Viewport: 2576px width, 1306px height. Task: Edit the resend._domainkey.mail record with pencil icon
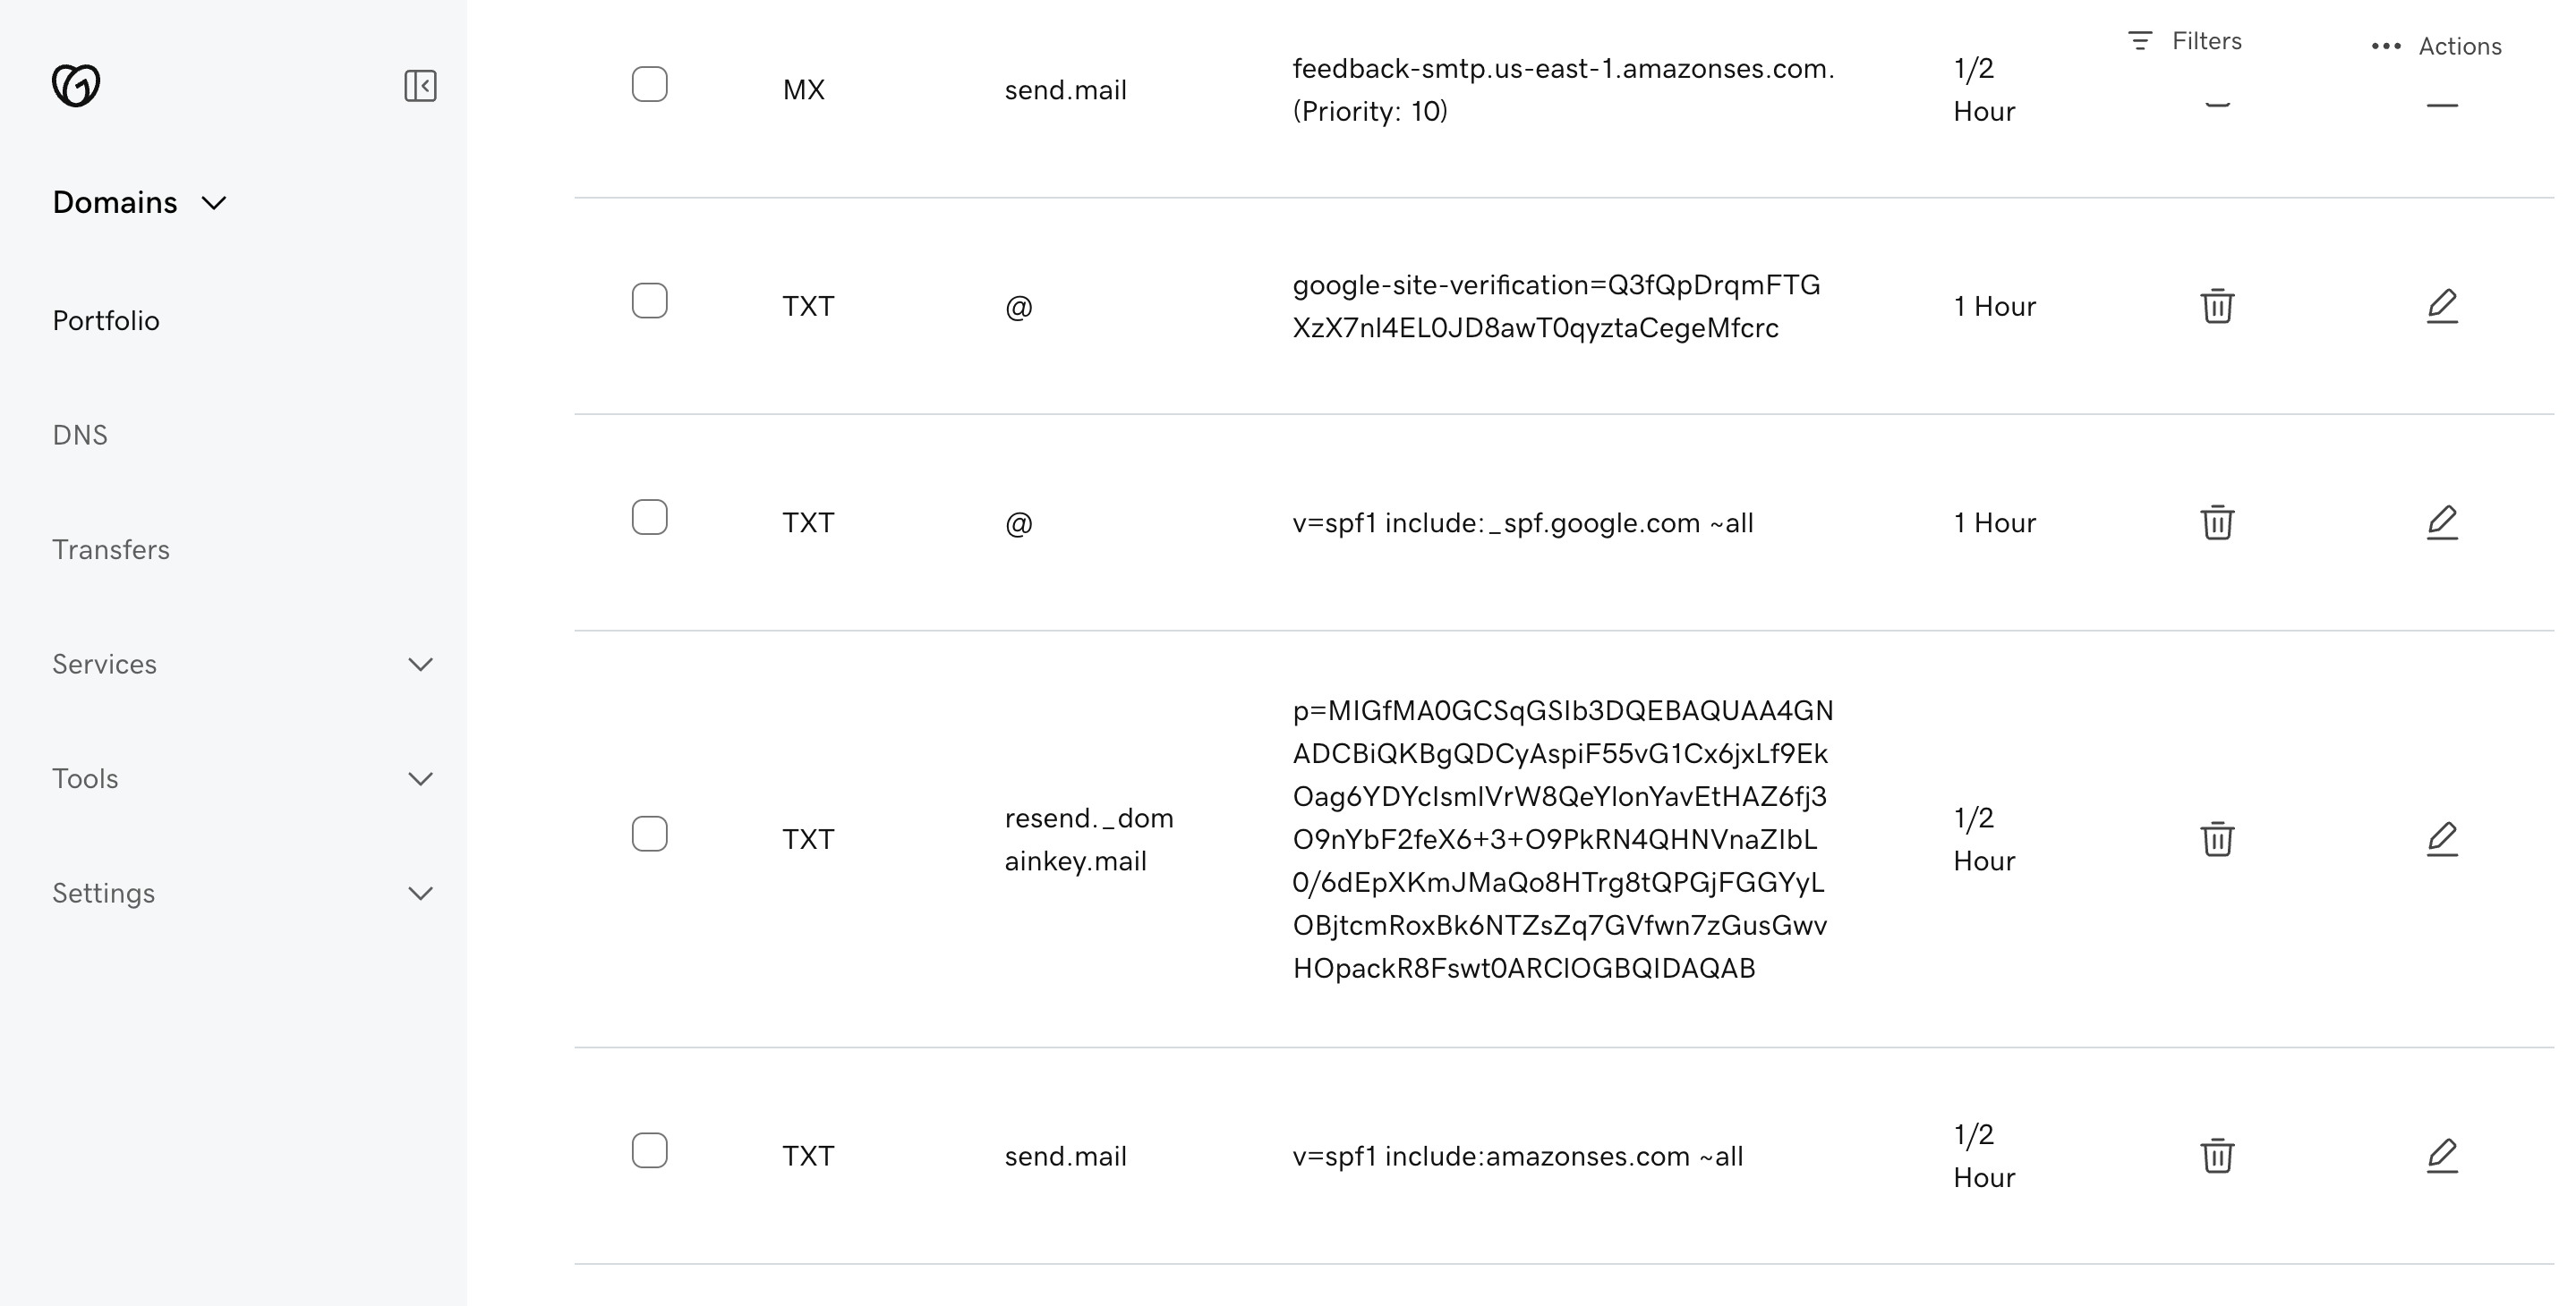pyautogui.click(x=2442, y=839)
